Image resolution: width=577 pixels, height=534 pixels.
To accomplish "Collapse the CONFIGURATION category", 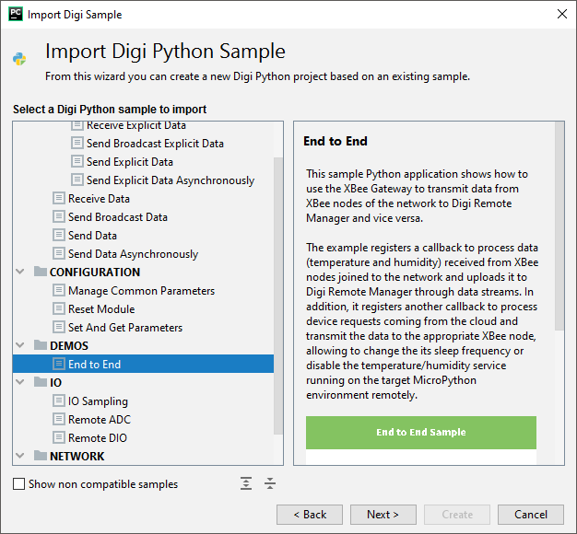I will pyautogui.click(x=21, y=273).
